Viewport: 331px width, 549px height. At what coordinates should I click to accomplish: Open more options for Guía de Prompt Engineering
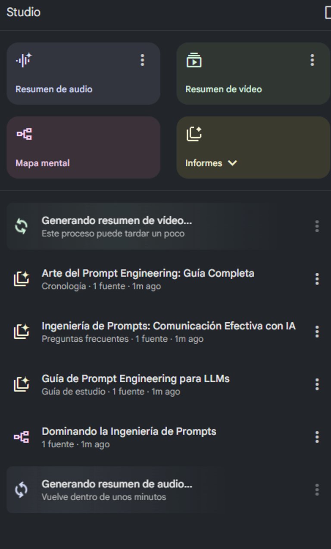[x=317, y=384]
